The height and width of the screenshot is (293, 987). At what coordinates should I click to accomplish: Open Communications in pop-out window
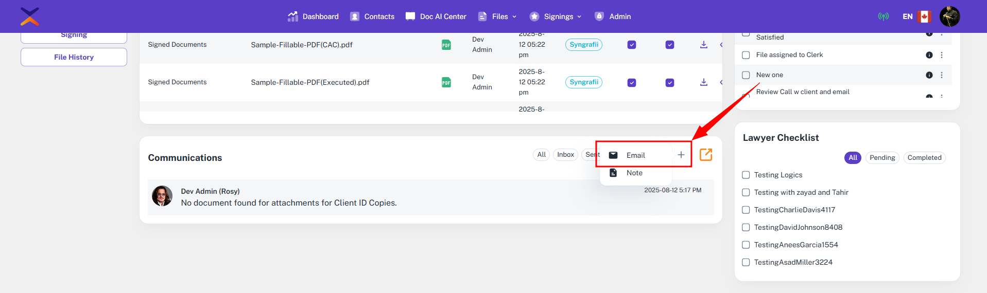[x=706, y=155]
